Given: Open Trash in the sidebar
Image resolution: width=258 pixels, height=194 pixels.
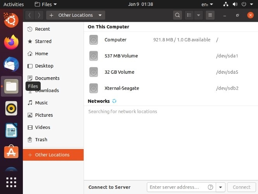Looking at the screenshot, I should (53, 140).
